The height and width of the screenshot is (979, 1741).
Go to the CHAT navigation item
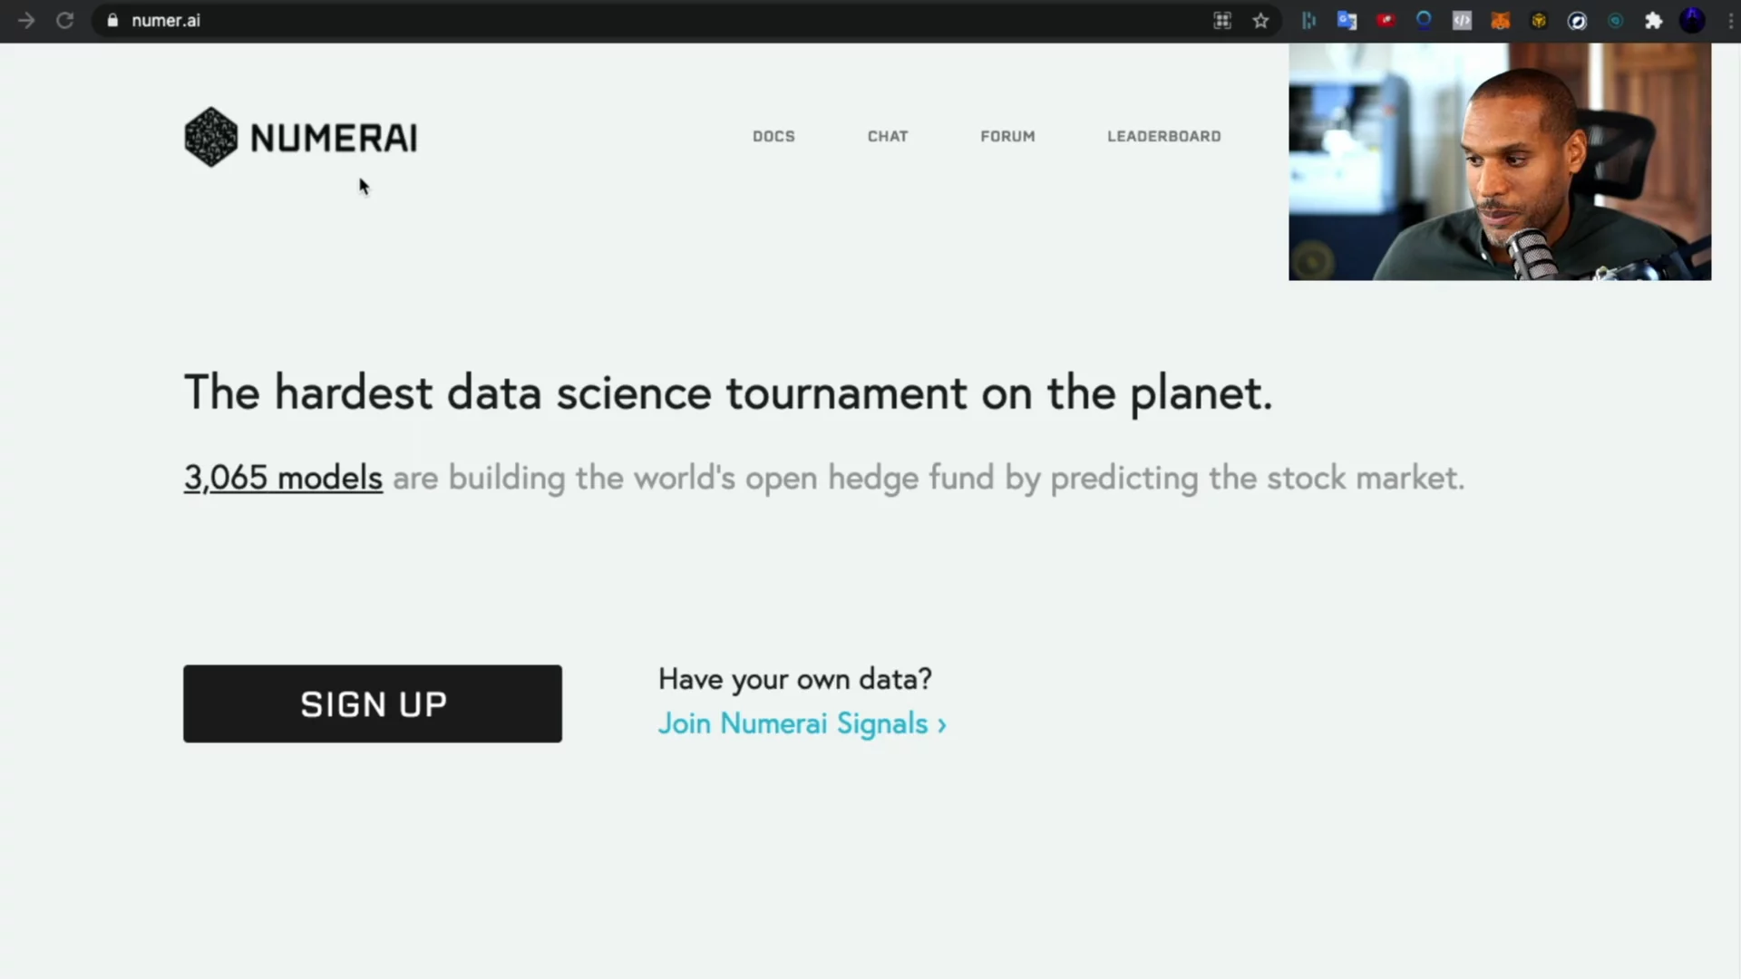[888, 136]
